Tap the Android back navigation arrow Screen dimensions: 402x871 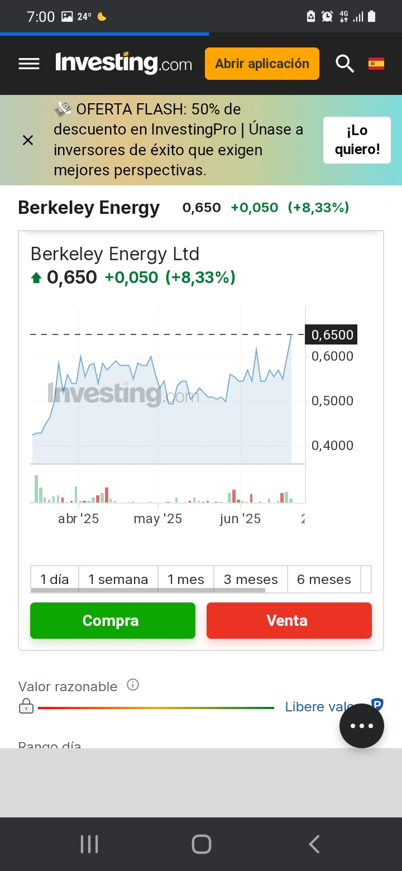[314, 844]
